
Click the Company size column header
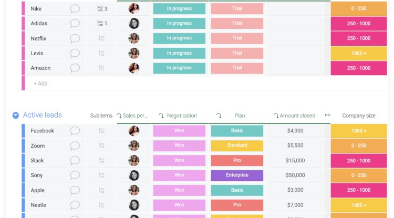click(359, 116)
